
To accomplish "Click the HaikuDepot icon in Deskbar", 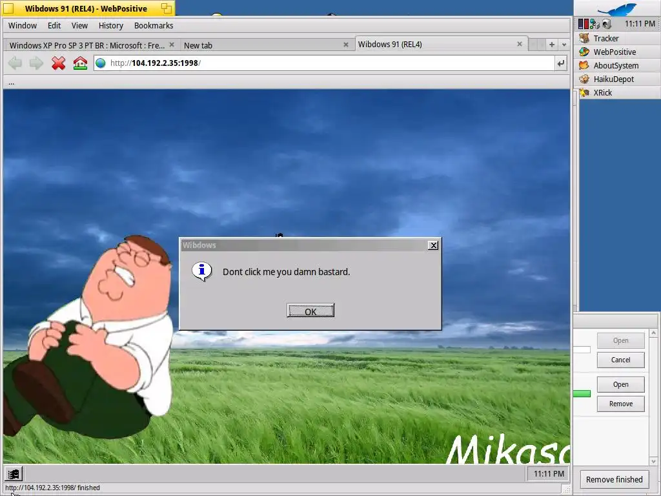I will tap(584, 78).
